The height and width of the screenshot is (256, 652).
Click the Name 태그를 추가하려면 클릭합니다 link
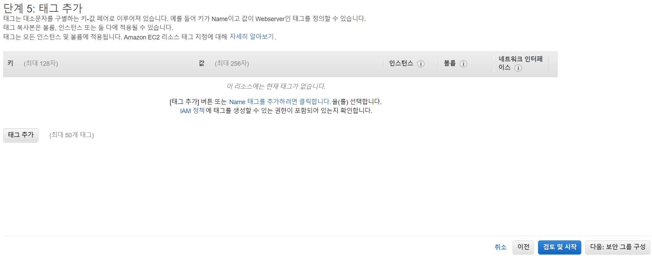click(x=280, y=102)
